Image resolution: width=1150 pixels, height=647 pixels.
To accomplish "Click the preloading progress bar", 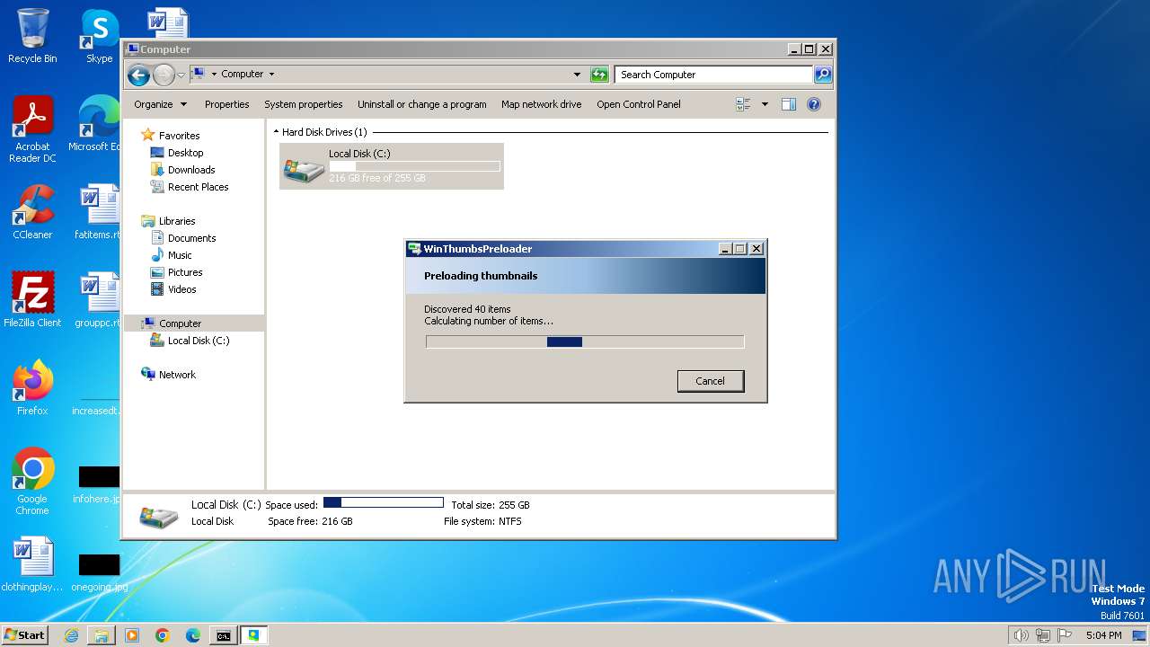I will coord(585,341).
